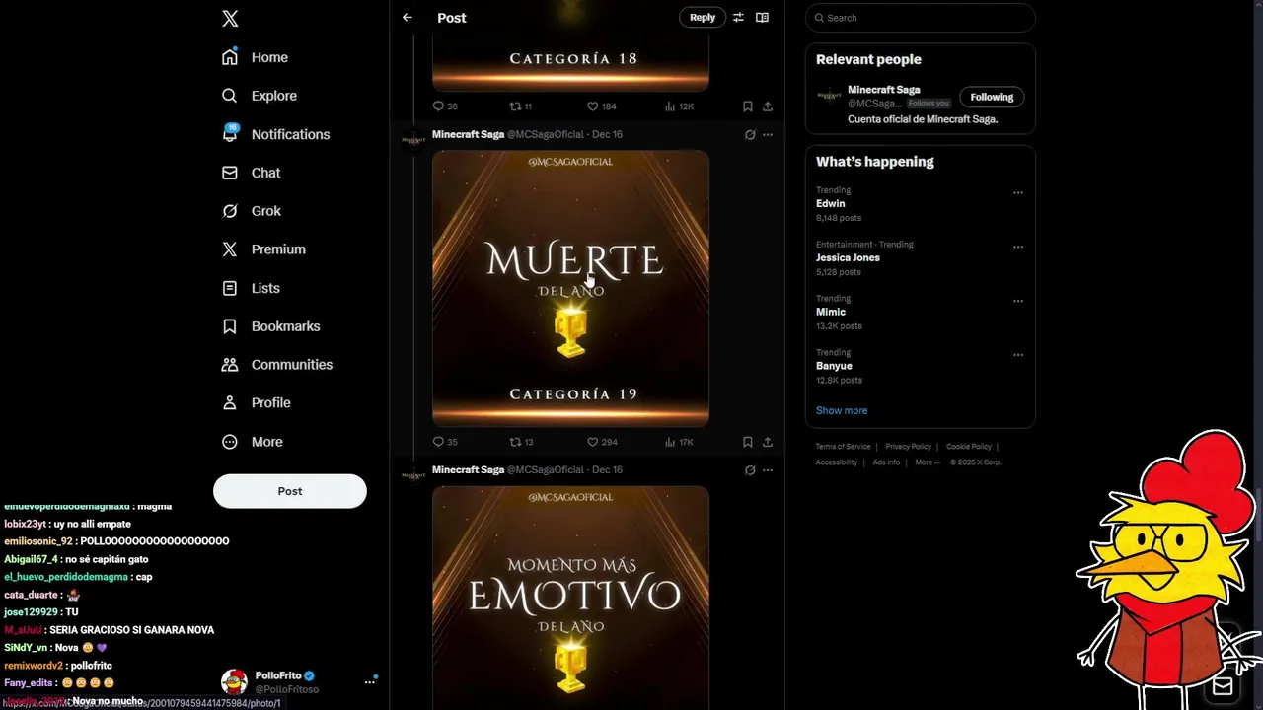Go to Home in sidebar
This screenshot has width=1263, height=710.
tap(256, 57)
